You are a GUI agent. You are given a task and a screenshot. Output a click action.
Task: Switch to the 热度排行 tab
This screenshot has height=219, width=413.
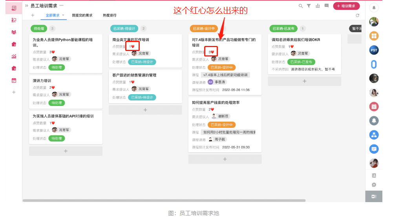tap(110, 15)
